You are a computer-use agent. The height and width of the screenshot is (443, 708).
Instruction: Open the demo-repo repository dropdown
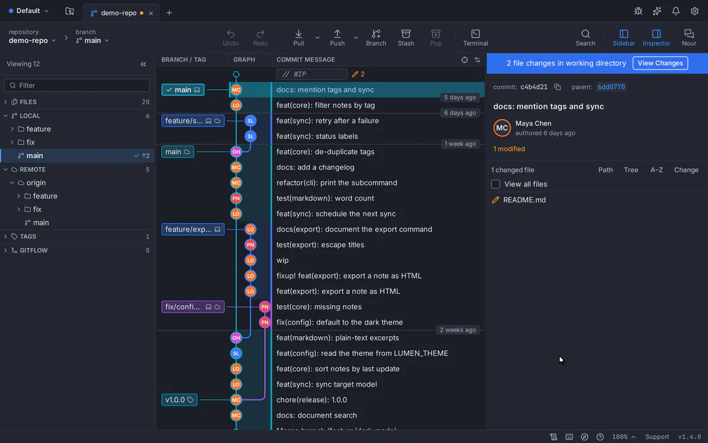click(32, 41)
